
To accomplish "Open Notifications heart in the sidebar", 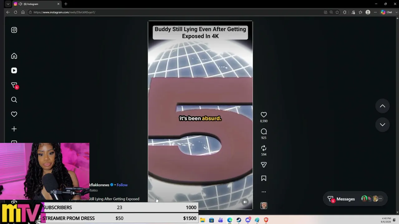I will point(14,114).
